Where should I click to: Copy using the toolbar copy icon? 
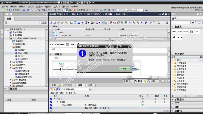(32, 10)
